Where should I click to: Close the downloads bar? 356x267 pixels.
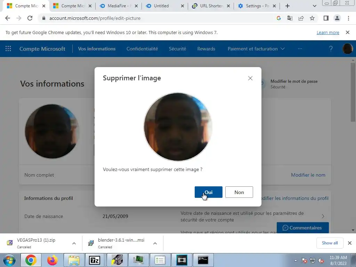coord(350,243)
